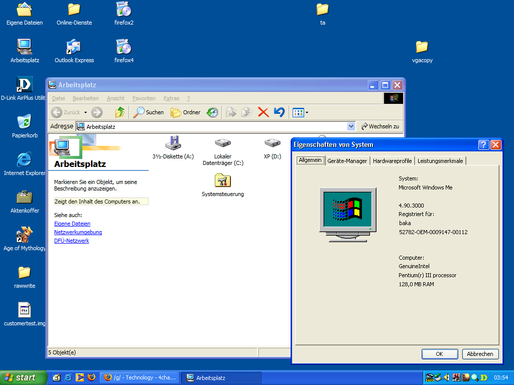Image resolution: width=514 pixels, height=385 pixels.
Task: Select the firefox2 installer icon on the desktop
Action: point(124,14)
